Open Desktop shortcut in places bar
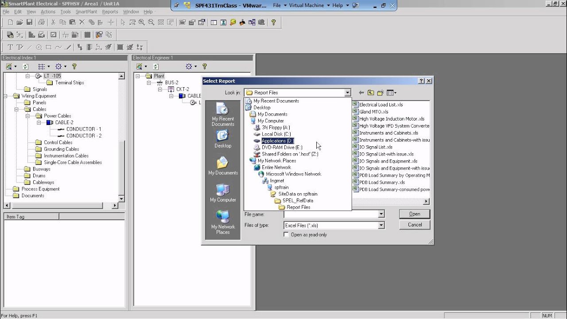 223,139
